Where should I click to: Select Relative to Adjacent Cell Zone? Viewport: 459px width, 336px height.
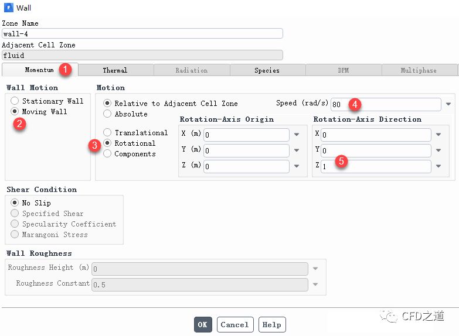click(107, 104)
